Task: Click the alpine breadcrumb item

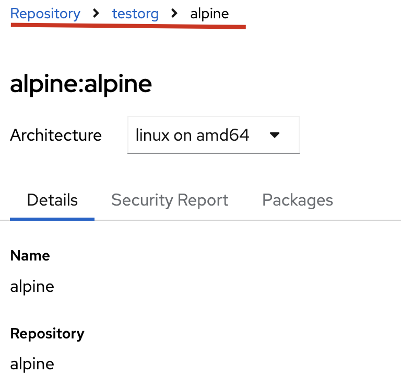Action: click(209, 14)
